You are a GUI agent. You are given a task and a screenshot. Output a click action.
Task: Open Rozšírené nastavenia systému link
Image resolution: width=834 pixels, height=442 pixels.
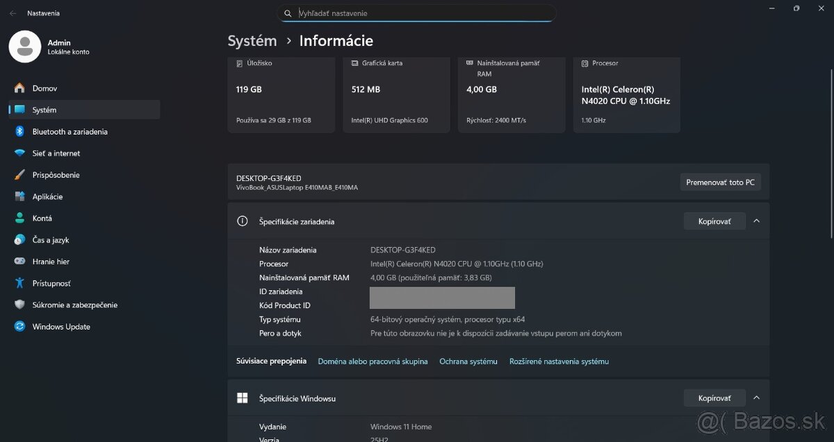559,362
